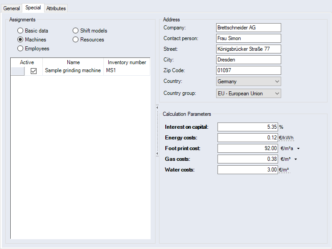Pick the Resources radio button

click(75, 40)
